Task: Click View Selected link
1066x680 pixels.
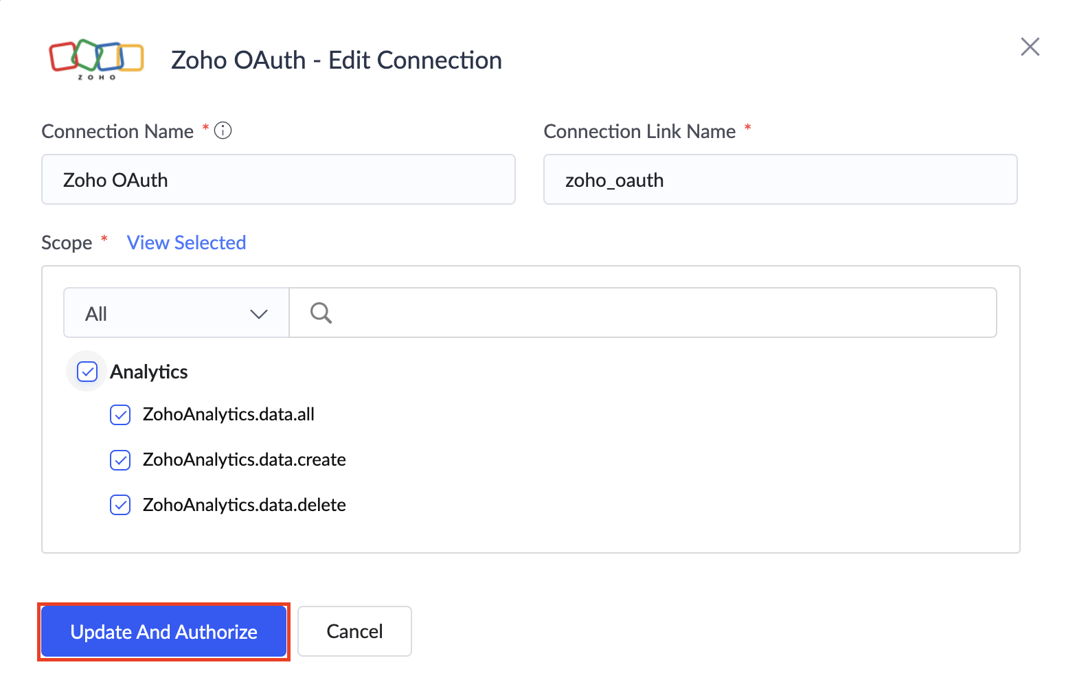Action: click(186, 242)
